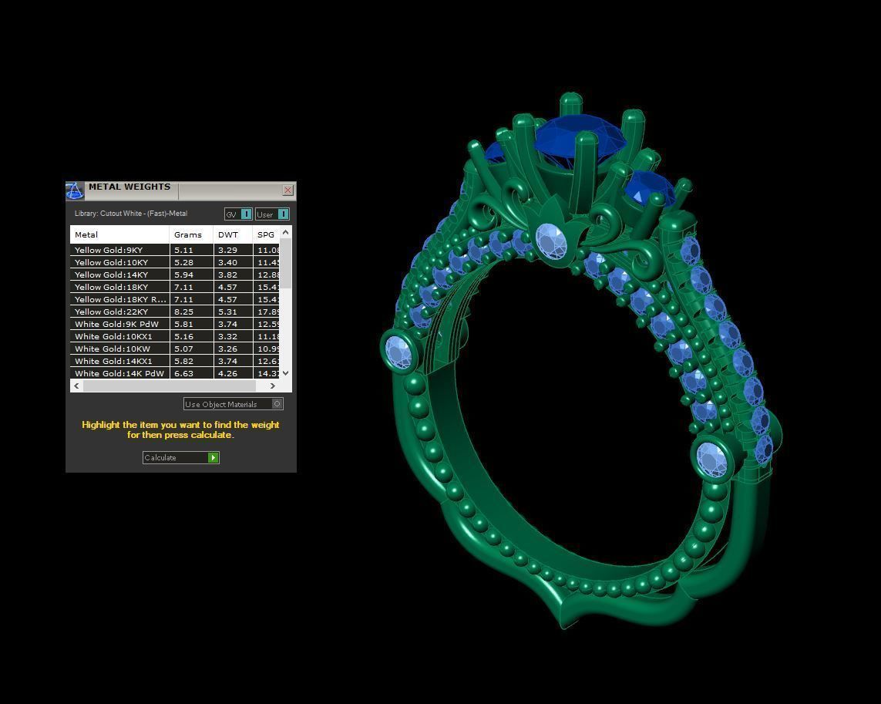Select the Yellow Gold:10KY row

[175, 262]
